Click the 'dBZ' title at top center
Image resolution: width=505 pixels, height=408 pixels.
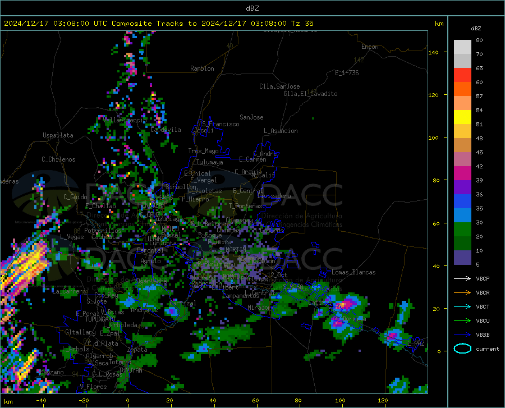(x=252, y=8)
